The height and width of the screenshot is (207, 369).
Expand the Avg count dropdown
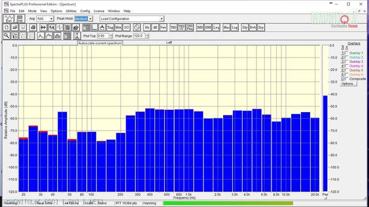pos(51,19)
